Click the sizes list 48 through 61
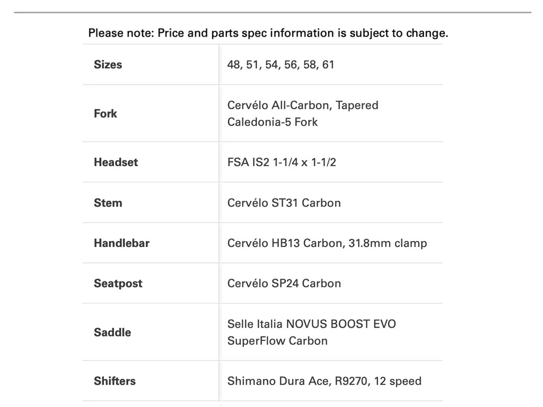This screenshot has height=407, width=543. coord(281,65)
